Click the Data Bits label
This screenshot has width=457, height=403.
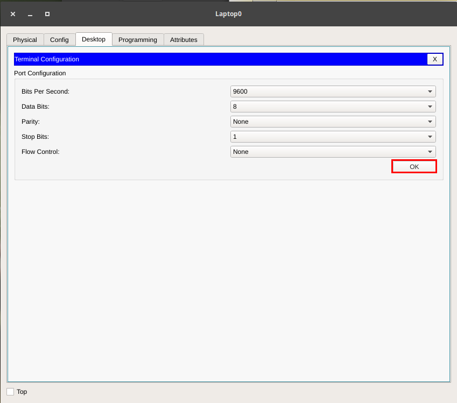tap(36, 107)
